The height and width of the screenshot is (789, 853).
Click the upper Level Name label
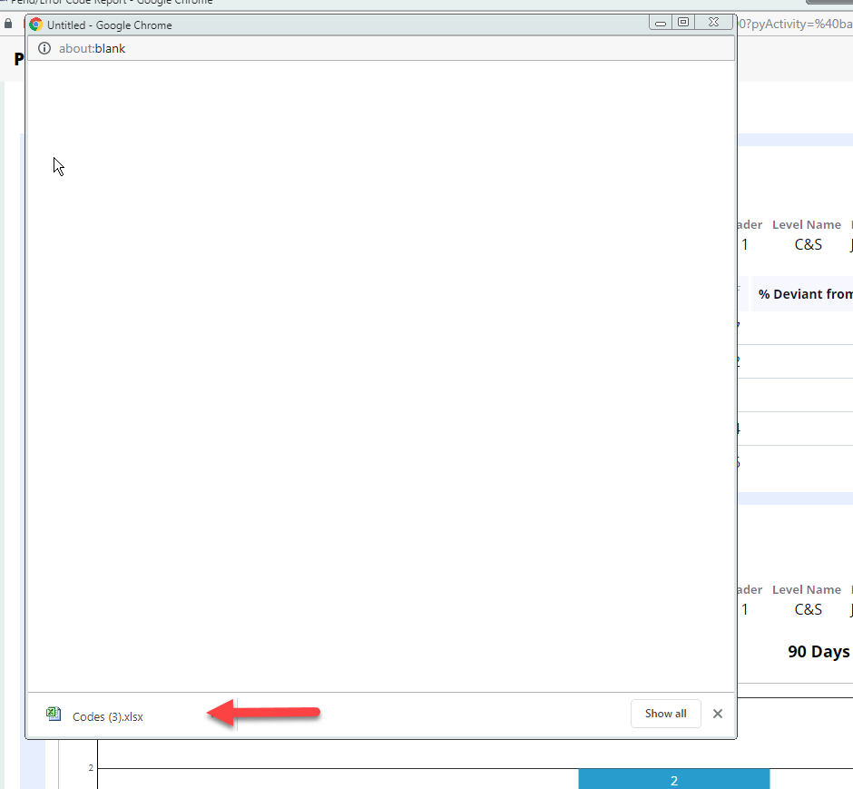[806, 224]
